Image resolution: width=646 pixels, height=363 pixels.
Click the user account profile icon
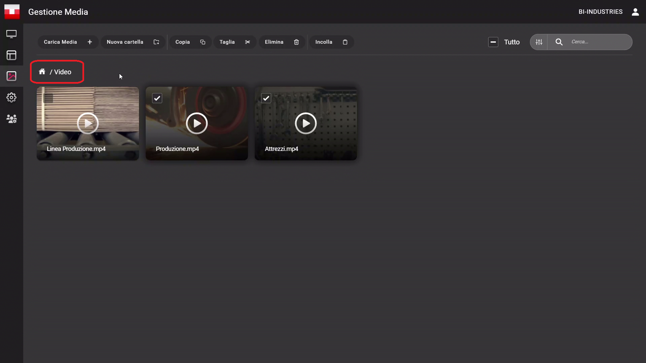[635, 12]
